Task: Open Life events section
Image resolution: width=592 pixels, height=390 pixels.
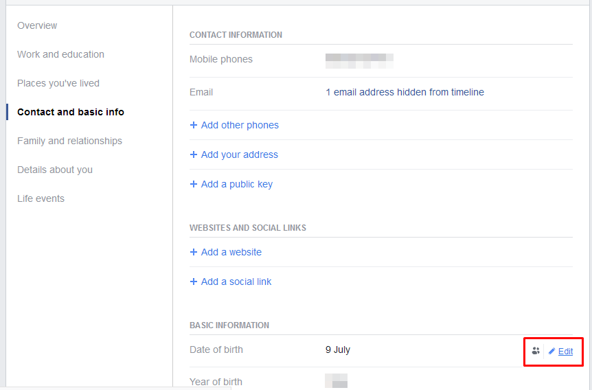Action: [41, 198]
